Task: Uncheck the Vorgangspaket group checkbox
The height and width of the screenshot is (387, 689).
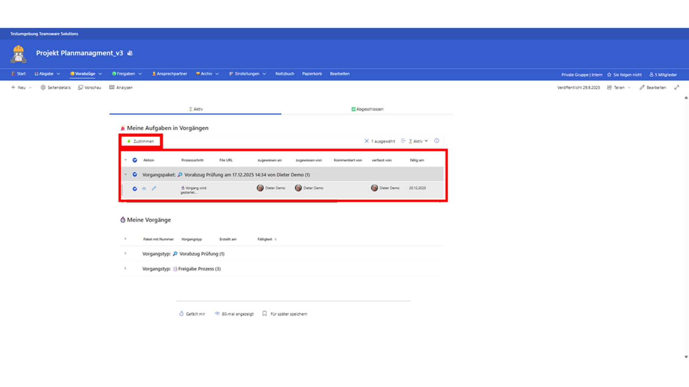Action: pos(135,175)
